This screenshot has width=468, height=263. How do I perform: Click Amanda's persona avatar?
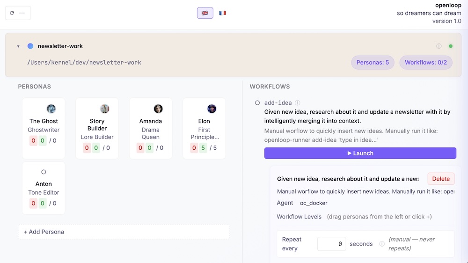[158, 109]
